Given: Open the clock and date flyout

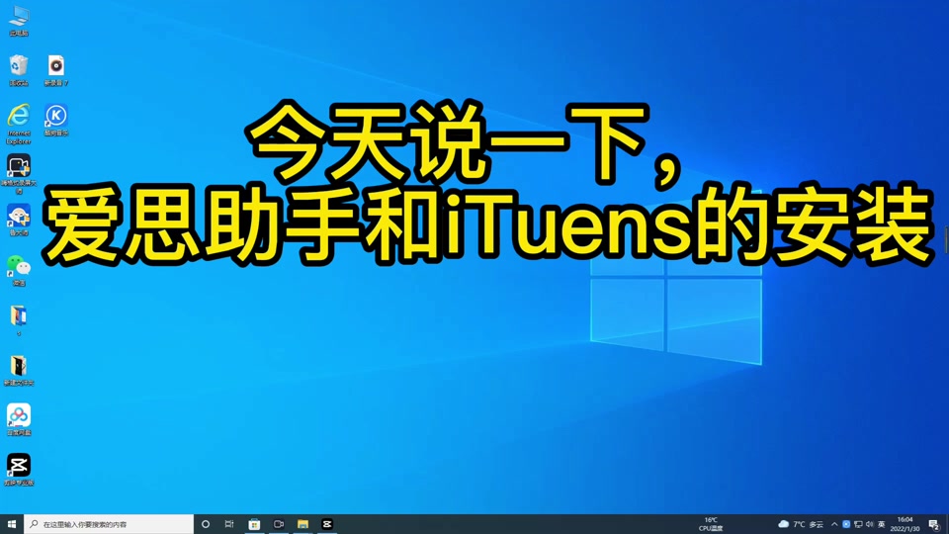Looking at the screenshot, I should click(905, 524).
